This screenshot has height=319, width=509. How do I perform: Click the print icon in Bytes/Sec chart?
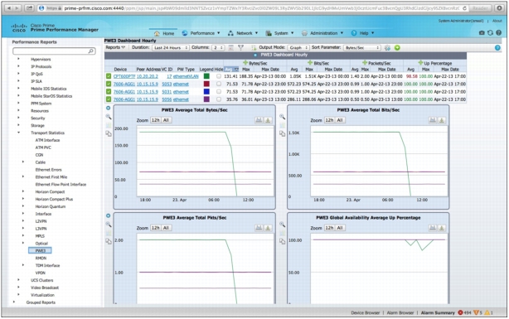click(x=259, y=120)
